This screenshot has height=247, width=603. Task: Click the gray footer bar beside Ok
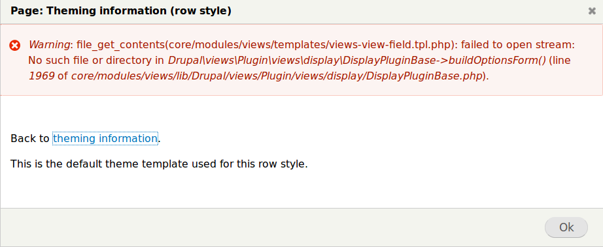269,227
